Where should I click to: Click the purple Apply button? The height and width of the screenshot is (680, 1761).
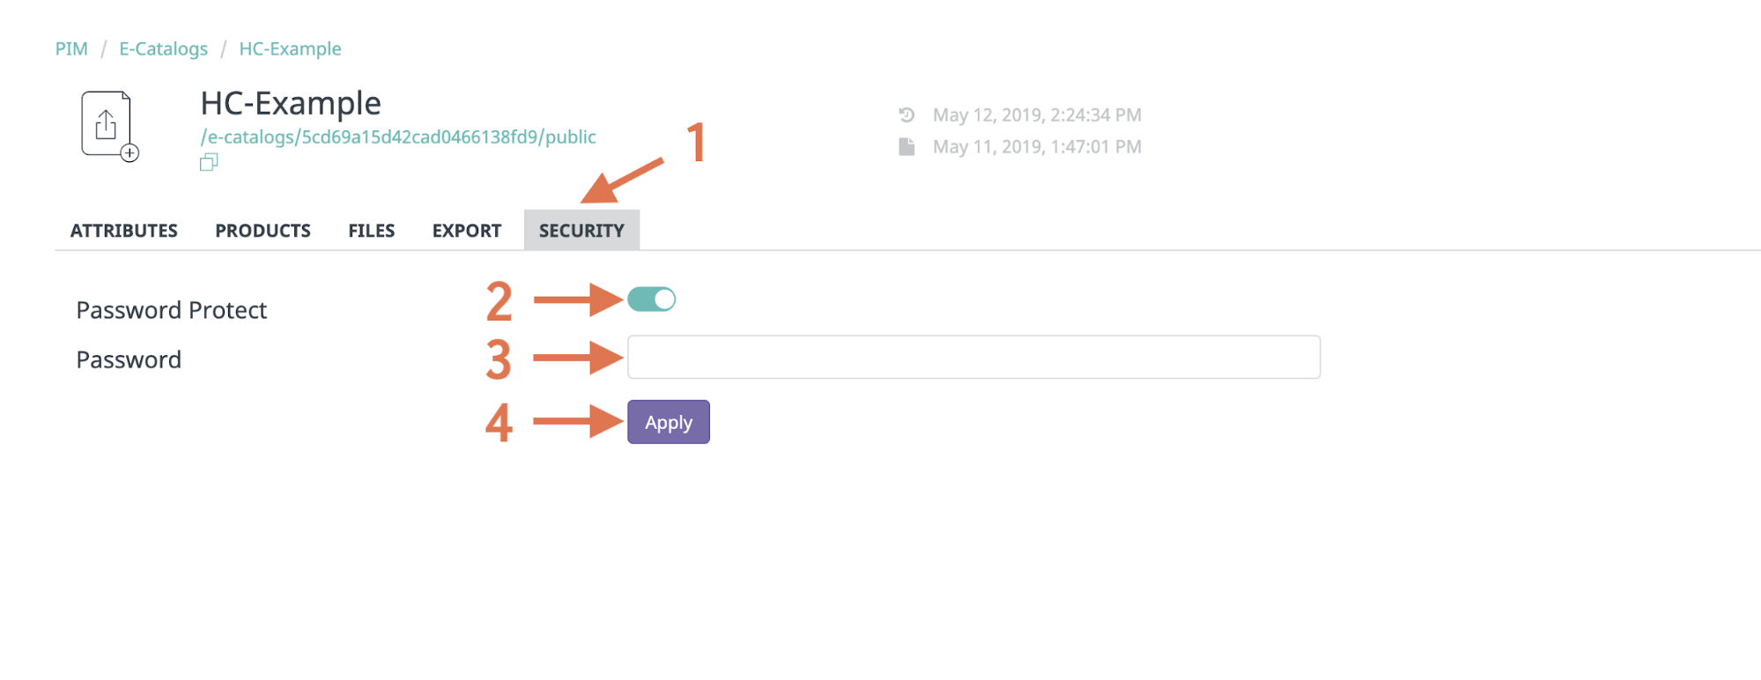click(x=669, y=422)
